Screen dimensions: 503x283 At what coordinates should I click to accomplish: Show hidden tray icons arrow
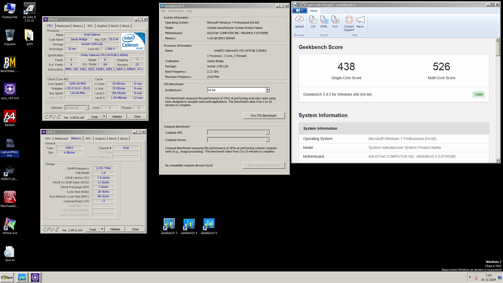coord(470,277)
